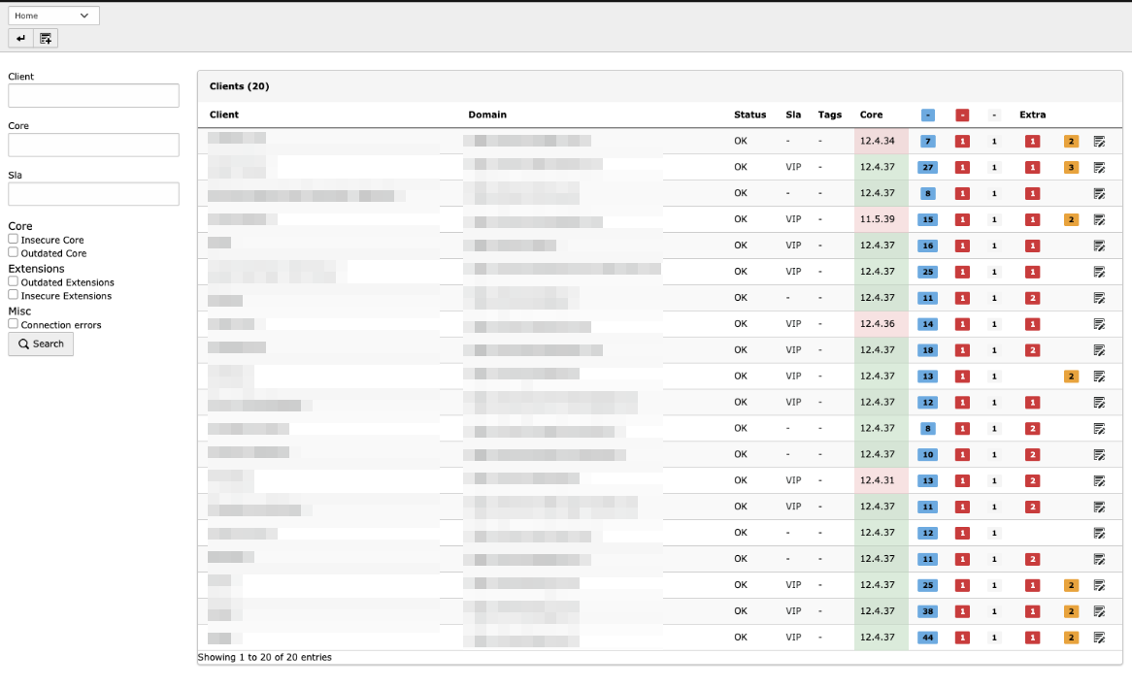Viewport: 1132px width, 688px height.
Task: Click the add new record toolbar icon
Action: point(46,38)
